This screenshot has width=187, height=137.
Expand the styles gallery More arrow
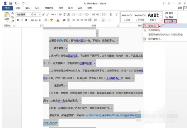click(x=161, y=21)
